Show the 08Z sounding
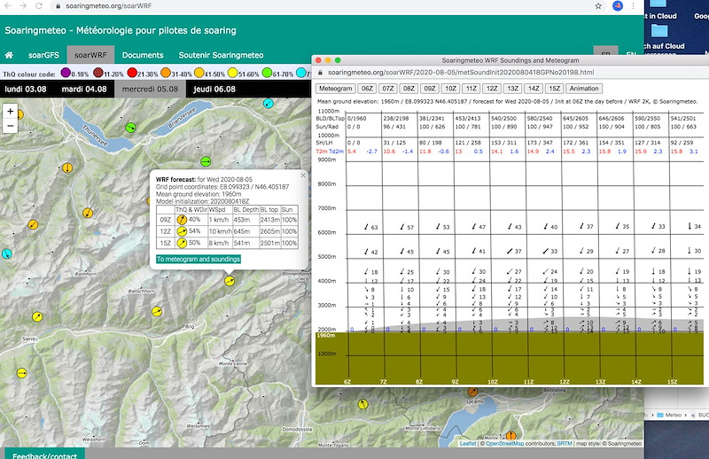 point(409,89)
